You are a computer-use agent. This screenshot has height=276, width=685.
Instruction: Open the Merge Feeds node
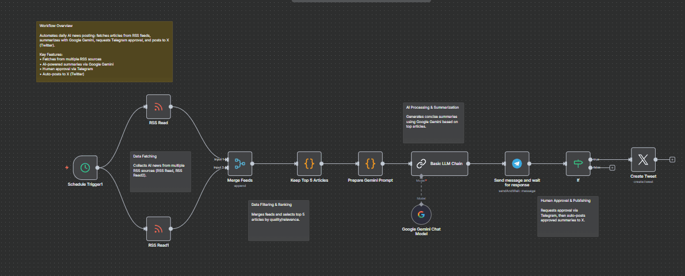(240, 164)
